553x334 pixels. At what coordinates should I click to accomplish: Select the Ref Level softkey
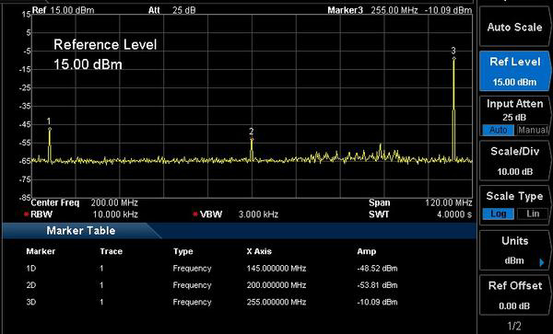tap(514, 72)
